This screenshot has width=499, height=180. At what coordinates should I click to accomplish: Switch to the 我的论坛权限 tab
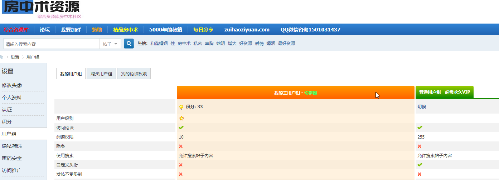coord(134,74)
